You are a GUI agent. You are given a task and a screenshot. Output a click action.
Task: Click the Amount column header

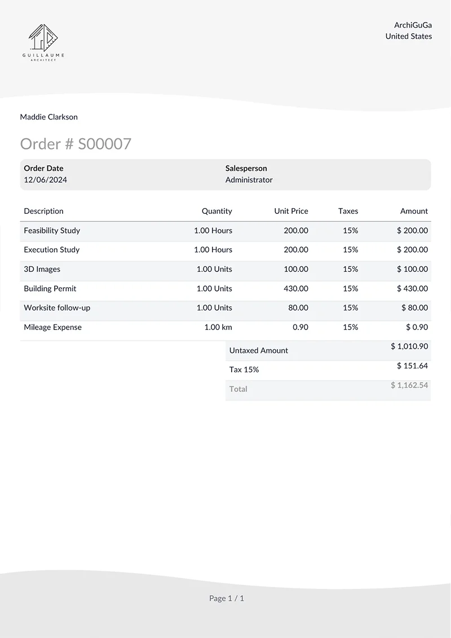414,211
